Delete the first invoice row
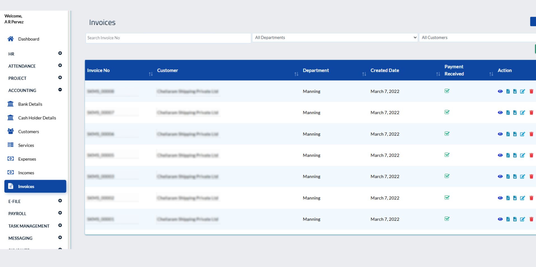 click(x=531, y=91)
